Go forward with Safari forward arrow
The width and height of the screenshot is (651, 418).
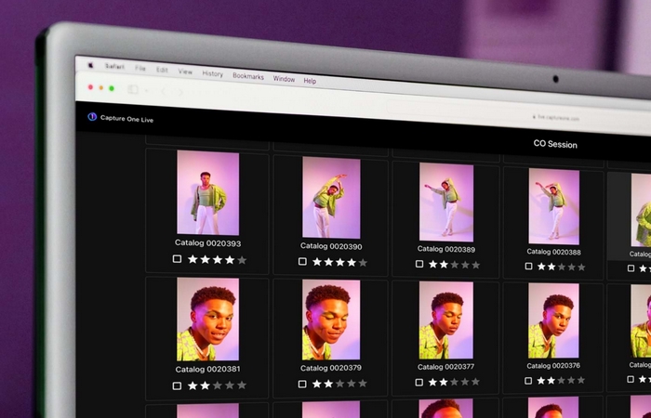tap(180, 93)
